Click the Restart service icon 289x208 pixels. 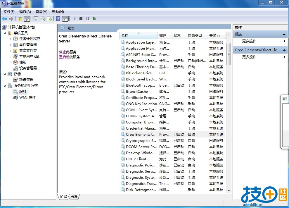coord(94,19)
